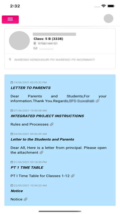Tap the location pin icon
The image size is (120, 214).
(10, 60)
